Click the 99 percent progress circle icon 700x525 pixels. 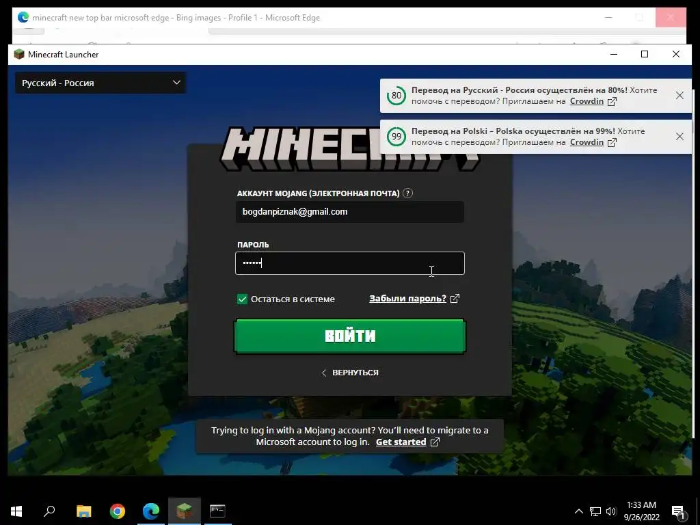tap(396, 137)
